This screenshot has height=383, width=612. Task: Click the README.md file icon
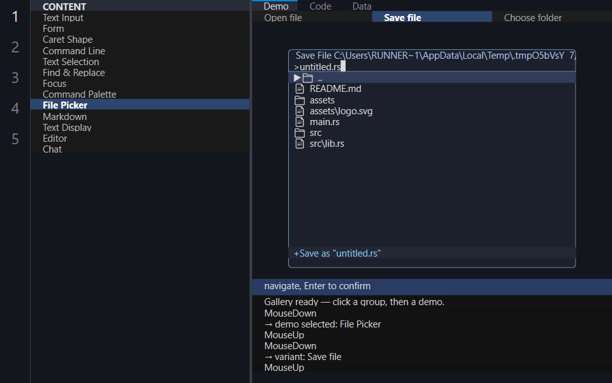[300, 89]
